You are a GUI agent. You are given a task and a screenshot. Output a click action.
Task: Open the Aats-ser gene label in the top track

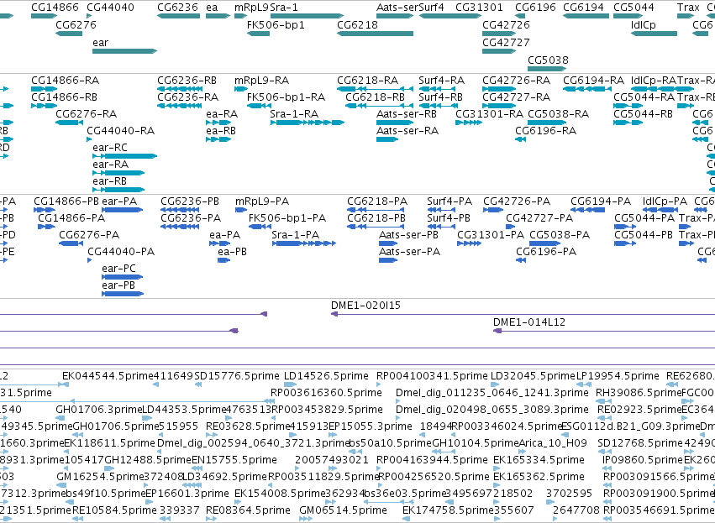coord(397,8)
